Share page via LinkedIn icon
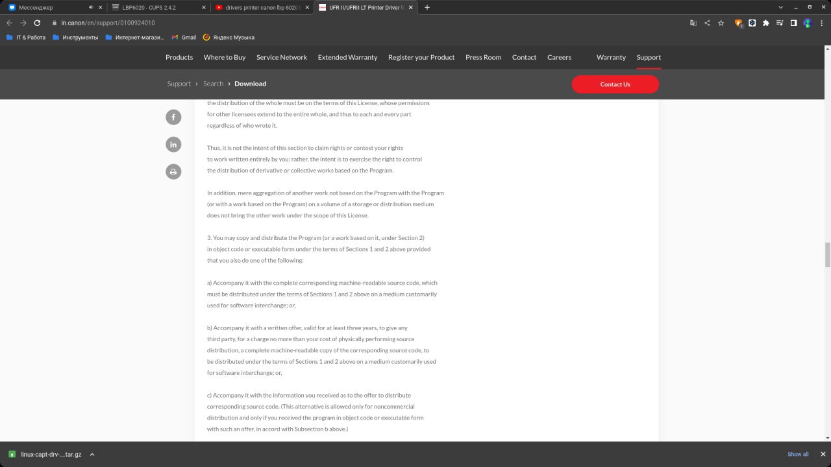The width and height of the screenshot is (831, 467). point(173,145)
